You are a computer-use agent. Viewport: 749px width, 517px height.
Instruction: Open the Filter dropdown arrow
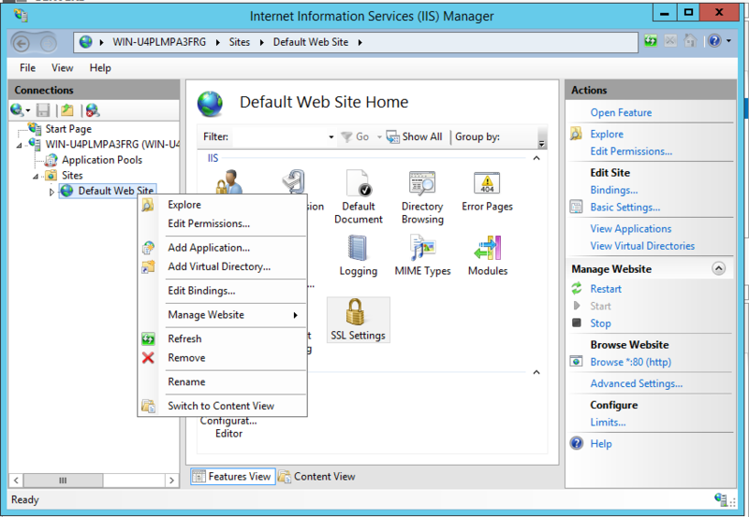click(x=331, y=136)
